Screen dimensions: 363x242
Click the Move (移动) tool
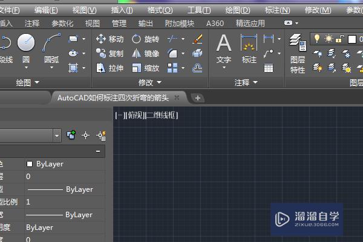tap(110, 39)
